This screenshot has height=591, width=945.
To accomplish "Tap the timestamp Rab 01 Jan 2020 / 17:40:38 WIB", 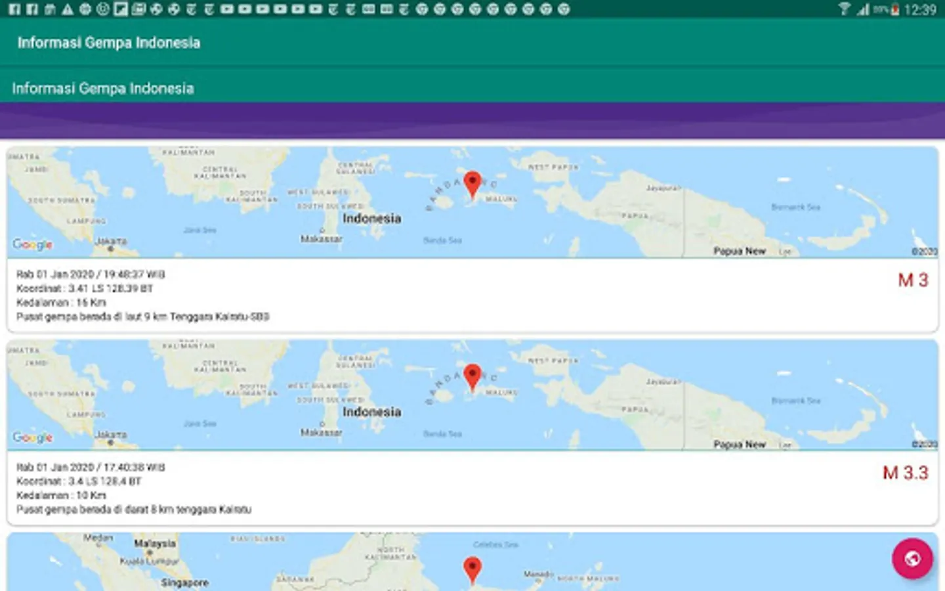I will (91, 468).
